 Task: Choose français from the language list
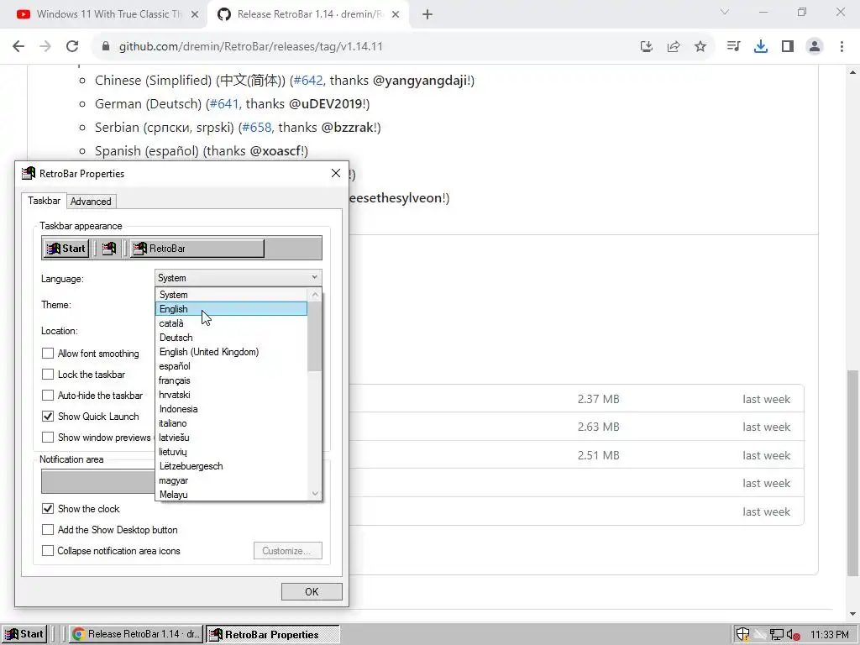point(232,380)
